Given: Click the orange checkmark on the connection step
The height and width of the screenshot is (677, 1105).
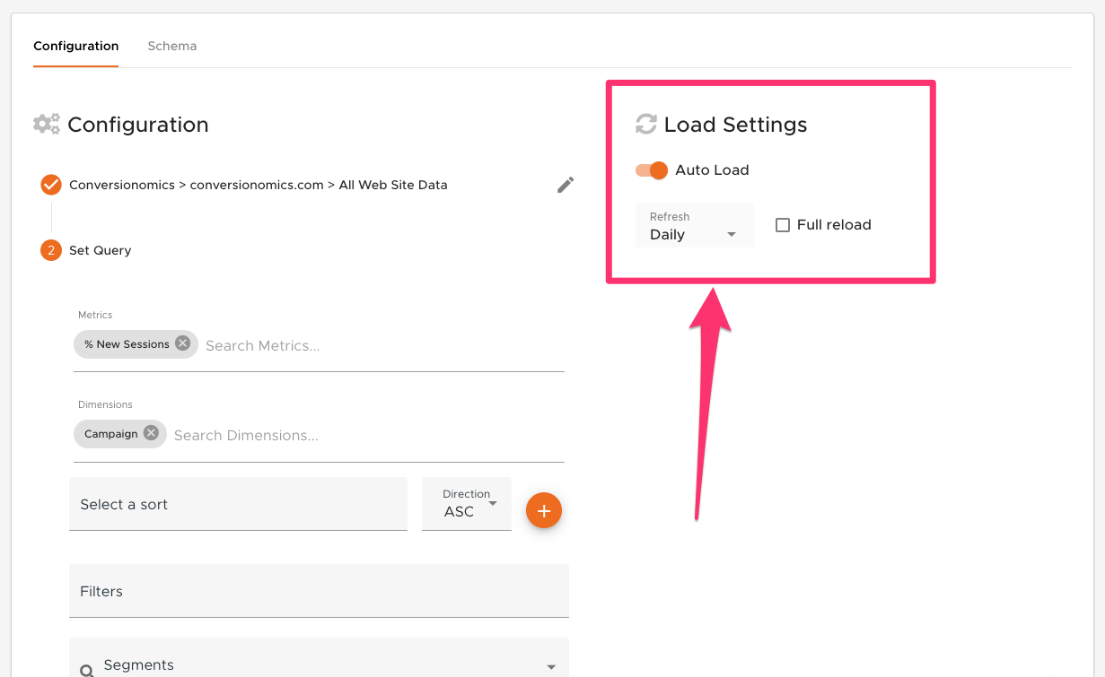Looking at the screenshot, I should click(x=50, y=185).
